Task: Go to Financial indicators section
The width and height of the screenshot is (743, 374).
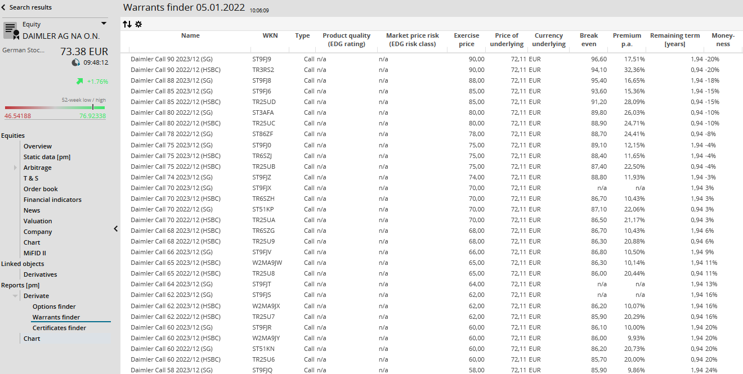Action: tap(52, 200)
